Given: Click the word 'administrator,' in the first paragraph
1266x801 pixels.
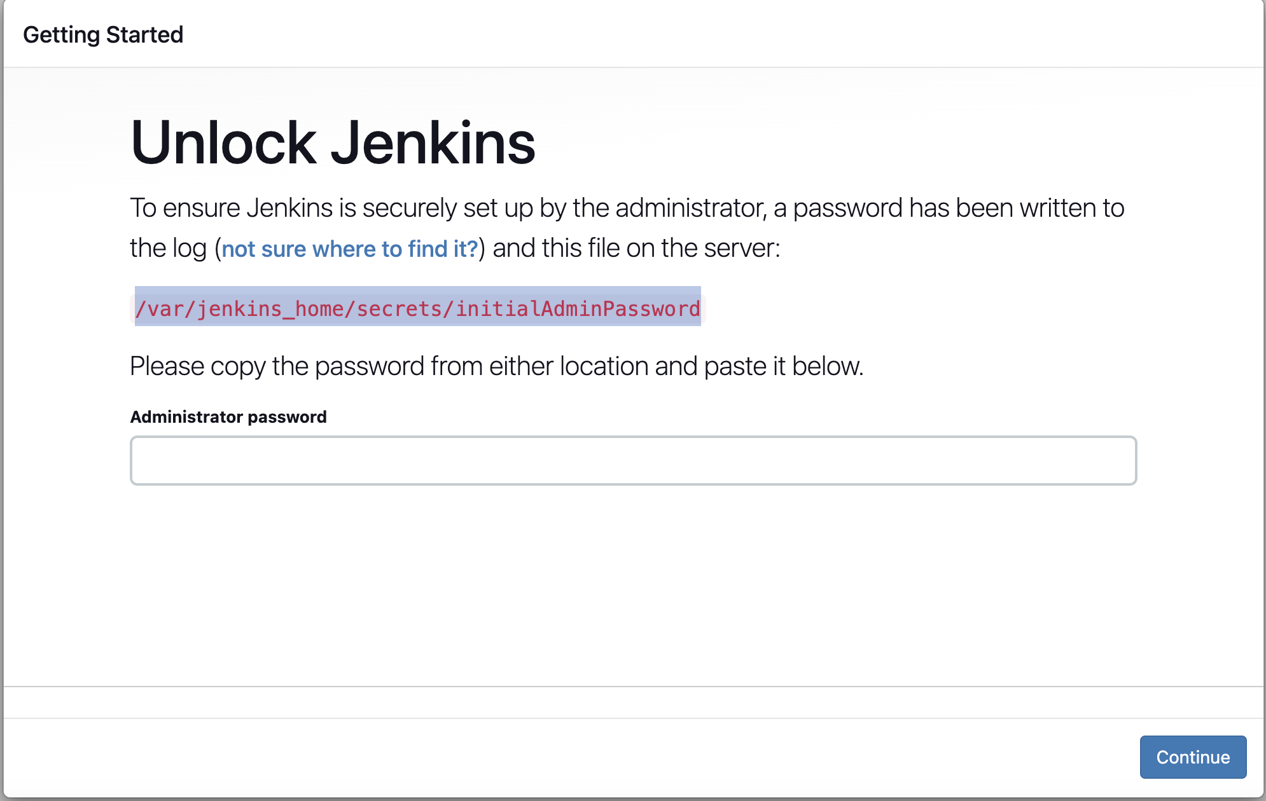Looking at the screenshot, I should pyautogui.click(x=691, y=209).
